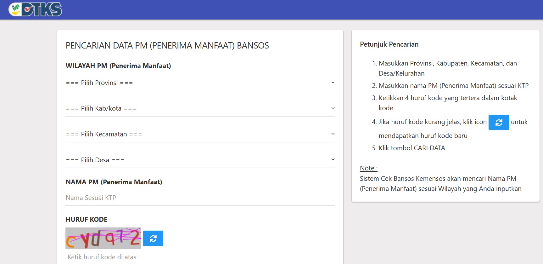Click the Desa dropdown chevron arrow

[333, 159]
